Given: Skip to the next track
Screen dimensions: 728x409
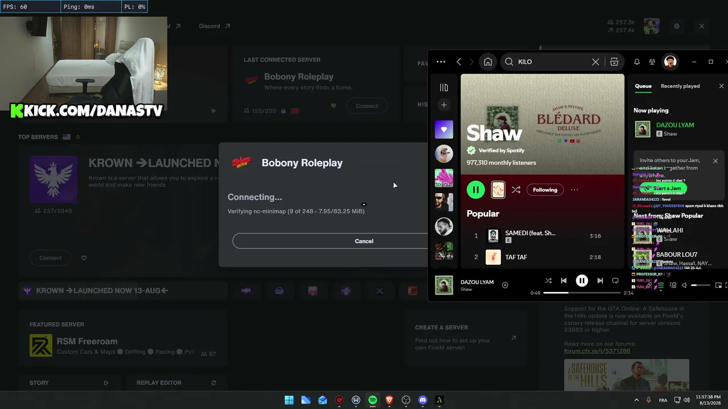Looking at the screenshot, I should (600, 281).
